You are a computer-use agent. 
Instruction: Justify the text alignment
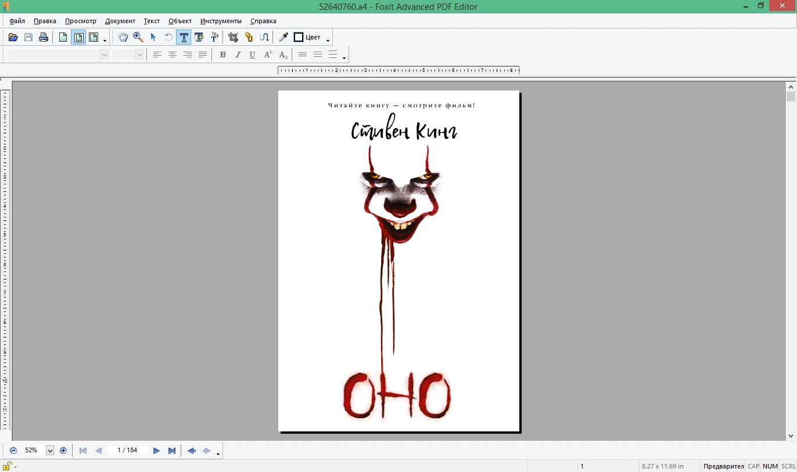tap(203, 55)
